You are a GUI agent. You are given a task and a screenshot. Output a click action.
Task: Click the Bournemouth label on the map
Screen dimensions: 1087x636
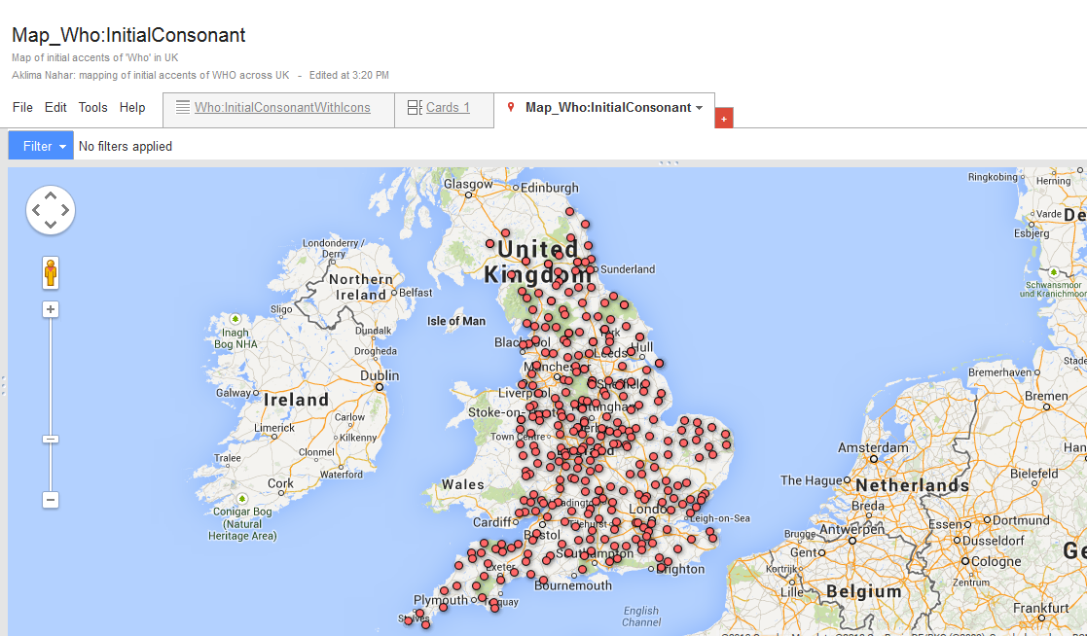tap(573, 585)
